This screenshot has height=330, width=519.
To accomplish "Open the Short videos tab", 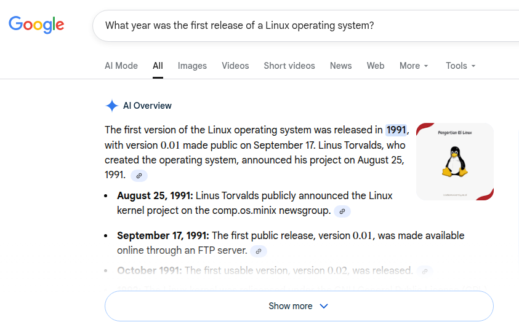I will (x=289, y=66).
